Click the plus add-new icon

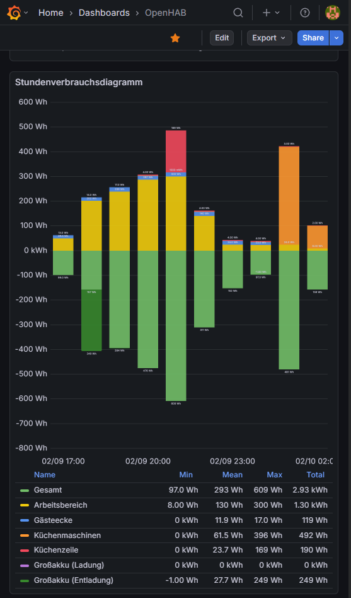(x=267, y=13)
